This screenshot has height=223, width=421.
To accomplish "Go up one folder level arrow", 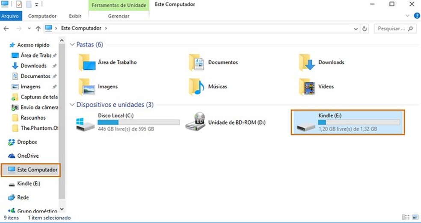I will pos(38,29).
